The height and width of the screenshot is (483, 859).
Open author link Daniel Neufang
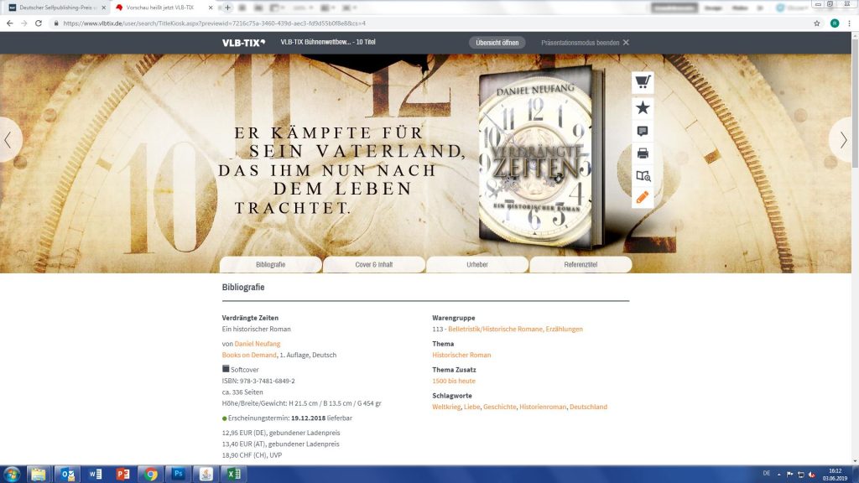[258, 344]
